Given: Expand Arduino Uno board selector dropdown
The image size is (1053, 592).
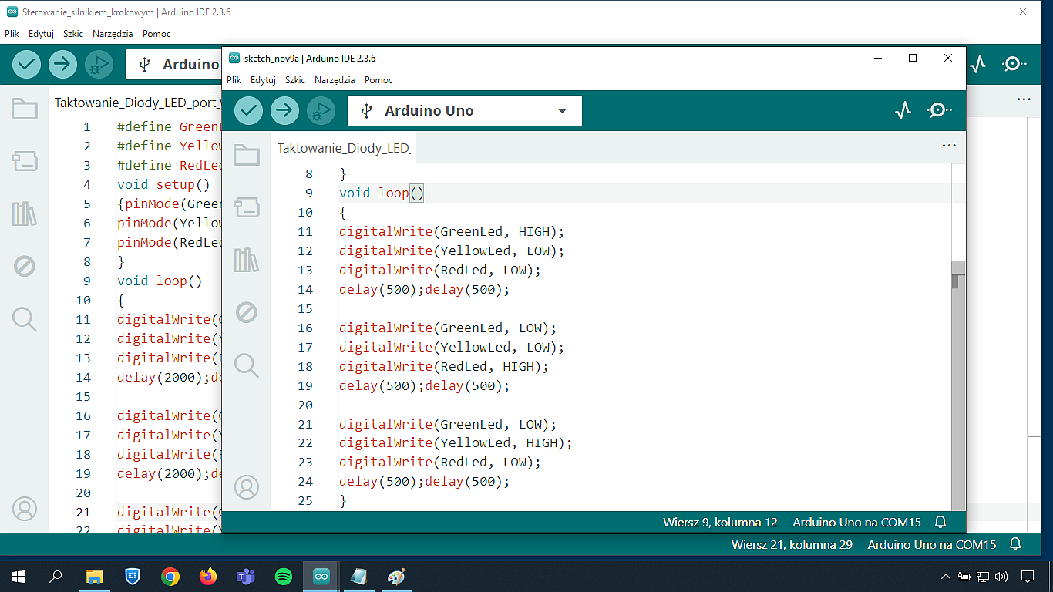Looking at the screenshot, I should [x=562, y=110].
